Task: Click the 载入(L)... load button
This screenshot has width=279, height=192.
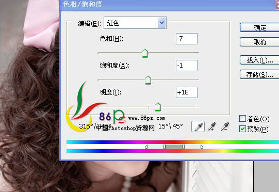Action: (x=259, y=60)
